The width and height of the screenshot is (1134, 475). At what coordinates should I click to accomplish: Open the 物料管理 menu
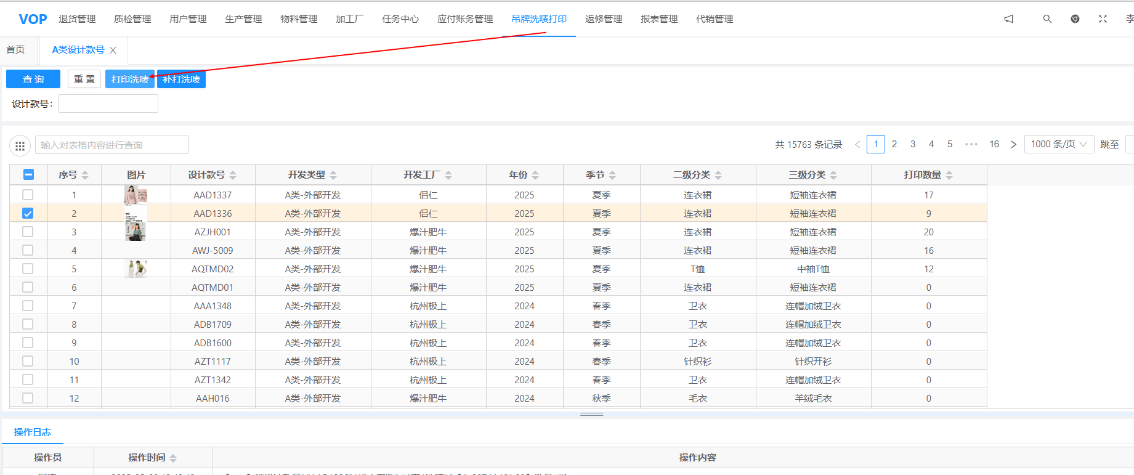pyautogui.click(x=299, y=19)
